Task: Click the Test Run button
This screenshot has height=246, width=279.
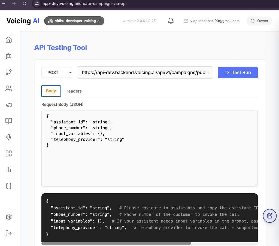Action: [x=238, y=73]
